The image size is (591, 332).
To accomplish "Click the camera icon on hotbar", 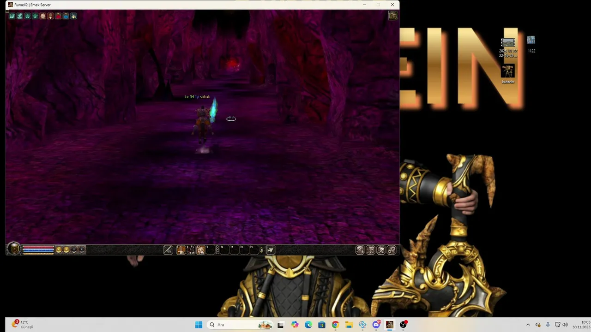I will 271,250.
